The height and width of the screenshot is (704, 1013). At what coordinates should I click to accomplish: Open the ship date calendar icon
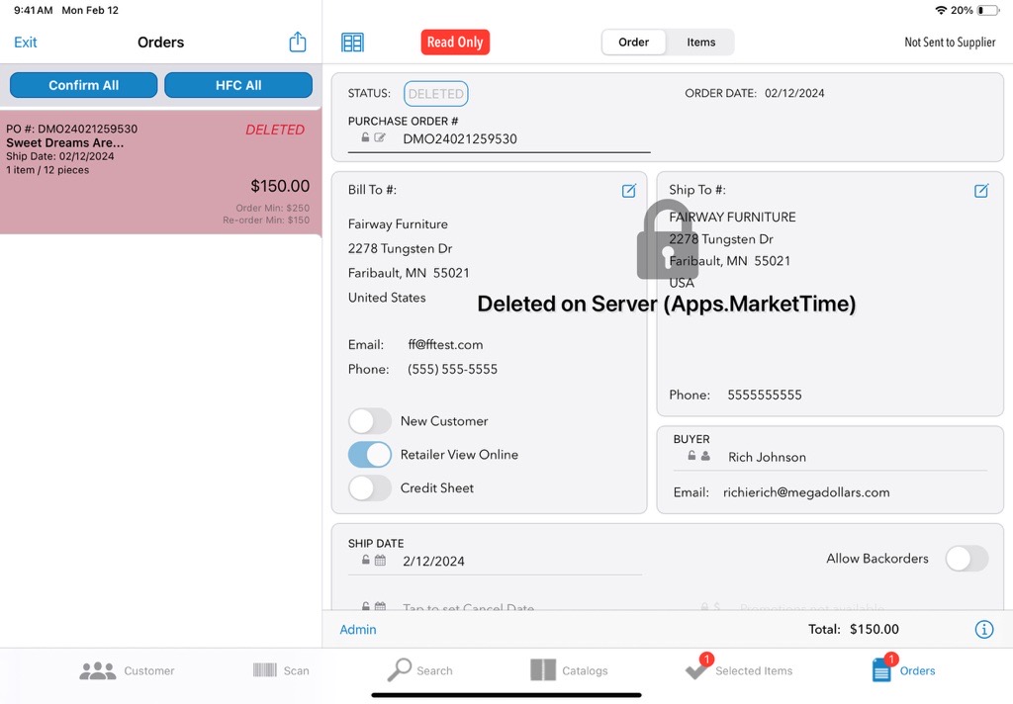[x=380, y=561]
